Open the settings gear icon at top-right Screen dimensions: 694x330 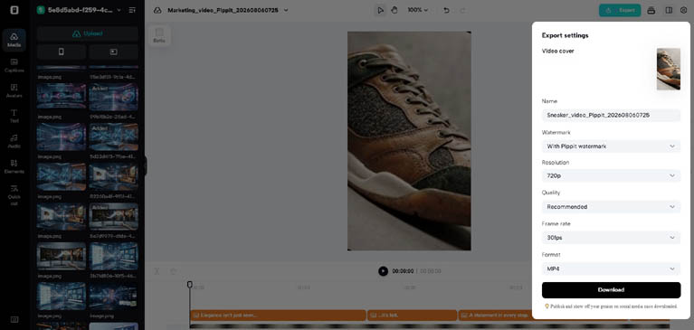coord(683,10)
